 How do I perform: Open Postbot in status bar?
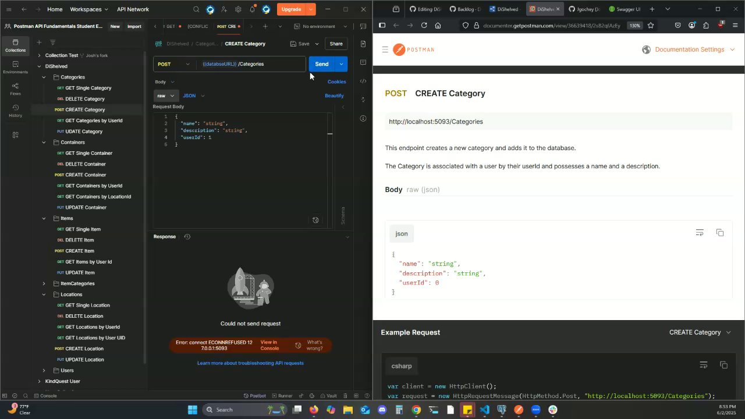coord(254,396)
